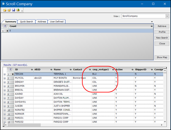
Task: Expand the TERCAN row
Action: click(4, 74)
